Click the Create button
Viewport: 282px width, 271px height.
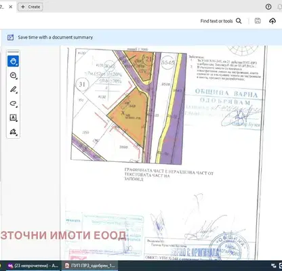31,7
